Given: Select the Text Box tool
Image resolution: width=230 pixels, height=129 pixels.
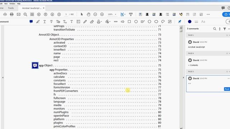Looking at the screenshot, I should 78,21.
